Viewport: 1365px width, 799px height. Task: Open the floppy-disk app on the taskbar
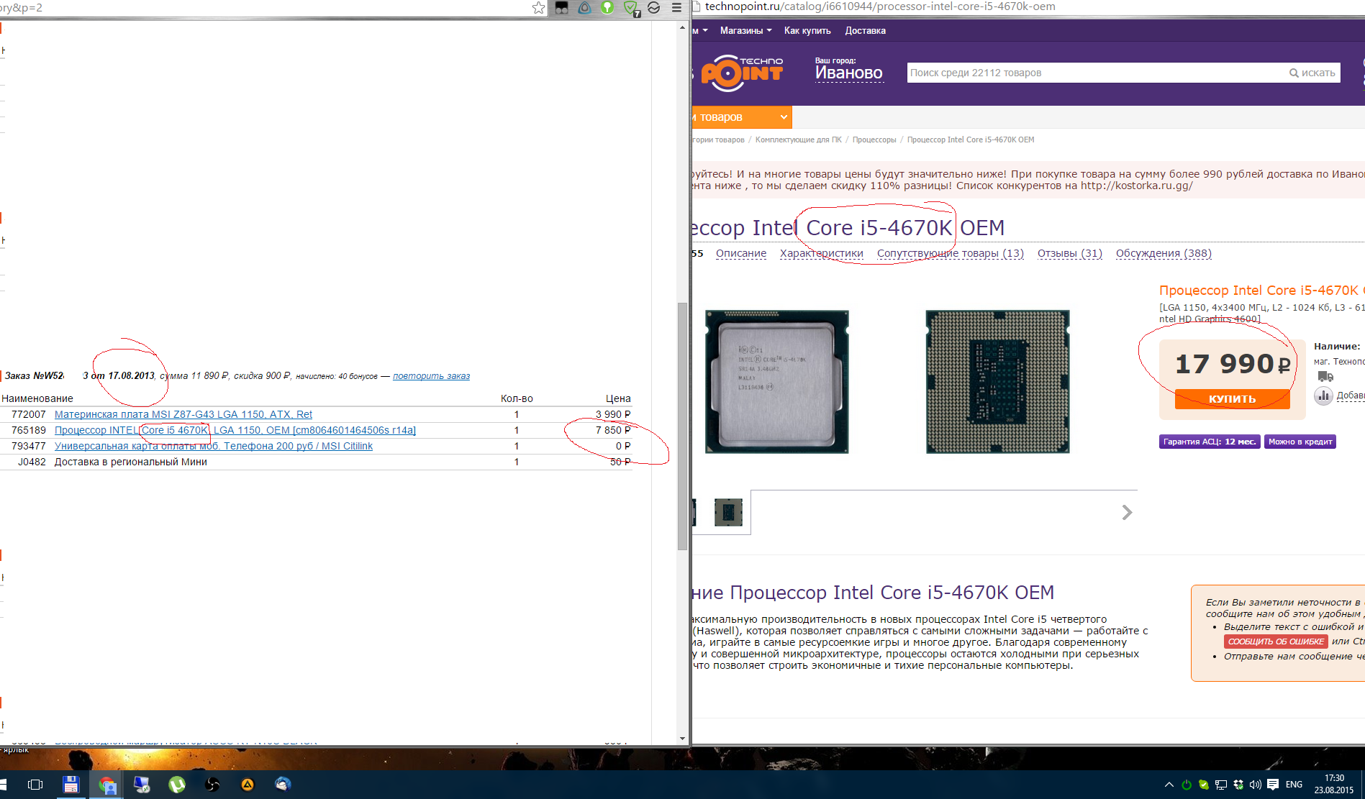click(x=71, y=785)
